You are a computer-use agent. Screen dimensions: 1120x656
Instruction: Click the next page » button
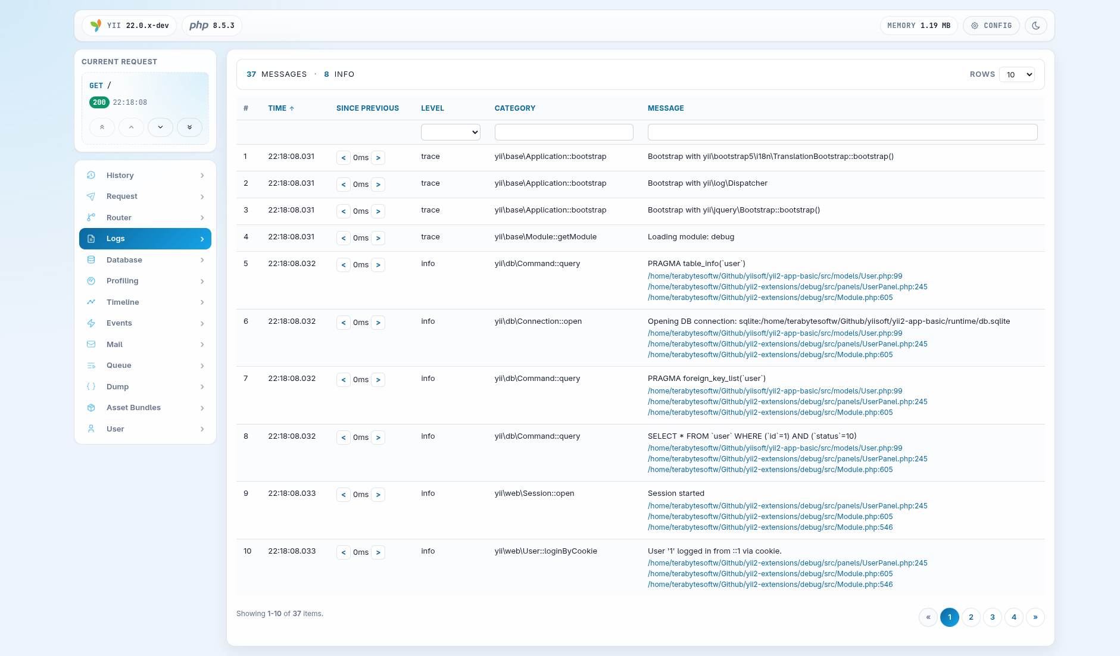[1035, 617]
